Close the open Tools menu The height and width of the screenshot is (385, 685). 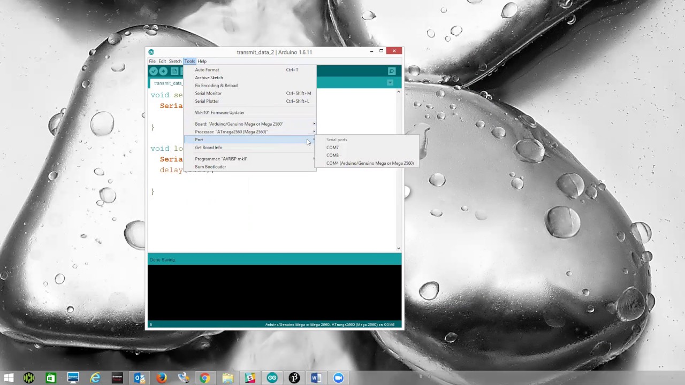pos(189,61)
